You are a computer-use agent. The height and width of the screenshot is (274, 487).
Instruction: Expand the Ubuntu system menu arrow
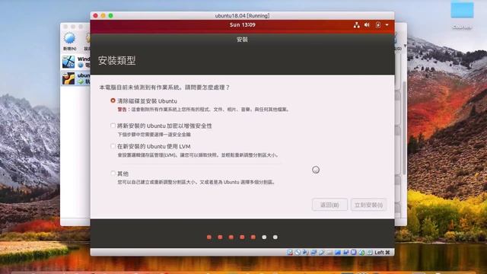(x=387, y=25)
